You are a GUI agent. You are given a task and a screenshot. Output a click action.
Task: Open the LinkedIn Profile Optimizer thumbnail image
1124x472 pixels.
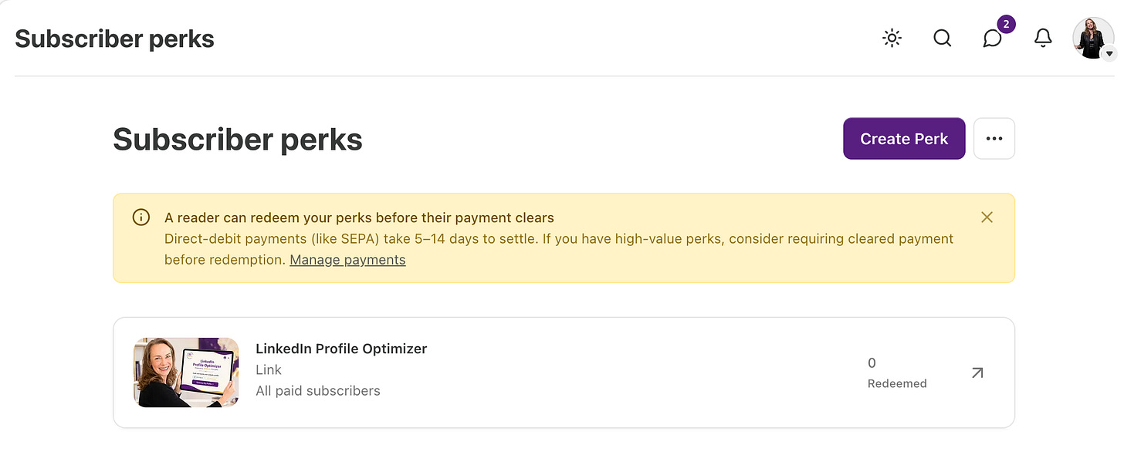tap(186, 373)
